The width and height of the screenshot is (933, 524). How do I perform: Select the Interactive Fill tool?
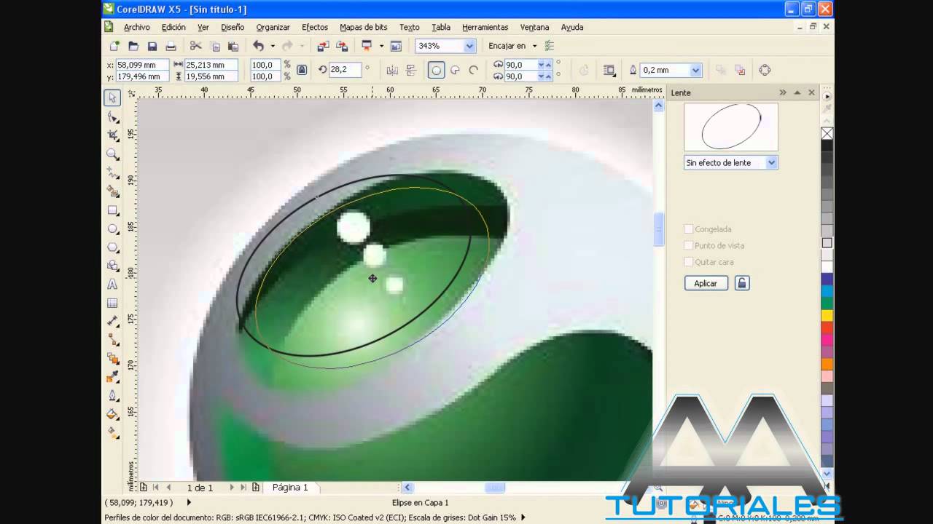112,433
